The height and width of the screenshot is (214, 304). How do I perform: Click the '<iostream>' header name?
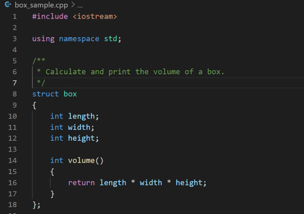[x=95, y=16]
